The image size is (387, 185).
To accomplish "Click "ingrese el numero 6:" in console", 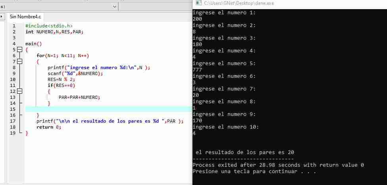I will click(224, 76).
